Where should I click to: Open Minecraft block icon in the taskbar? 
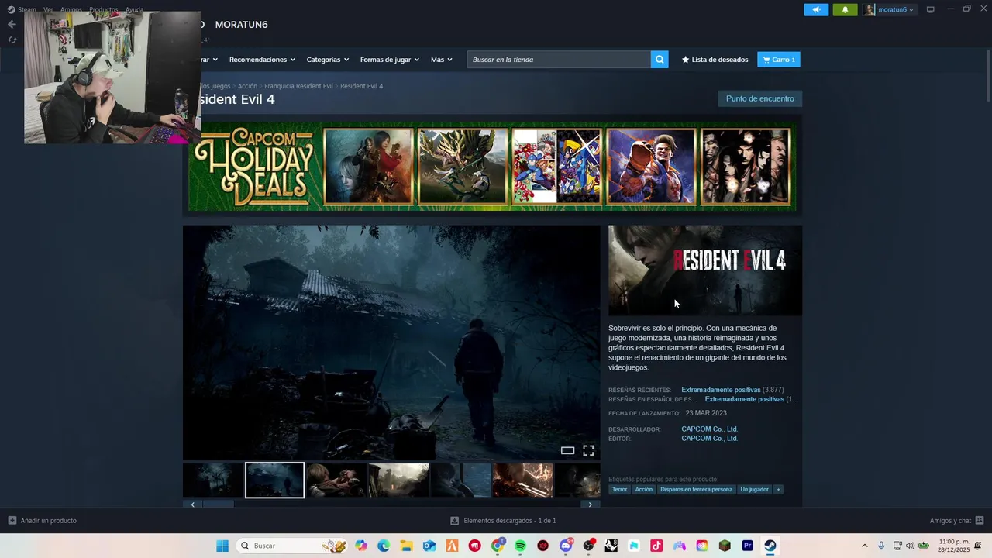pos(725,546)
